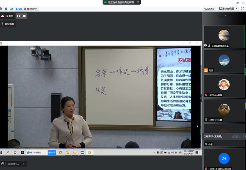The image size is (246, 170).
Task: Click the muted mic icon next to 小王
Action: tap(206, 144)
